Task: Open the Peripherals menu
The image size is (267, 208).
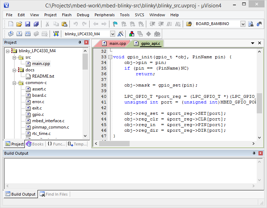Action: pyautogui.click(x=104, y=15)
